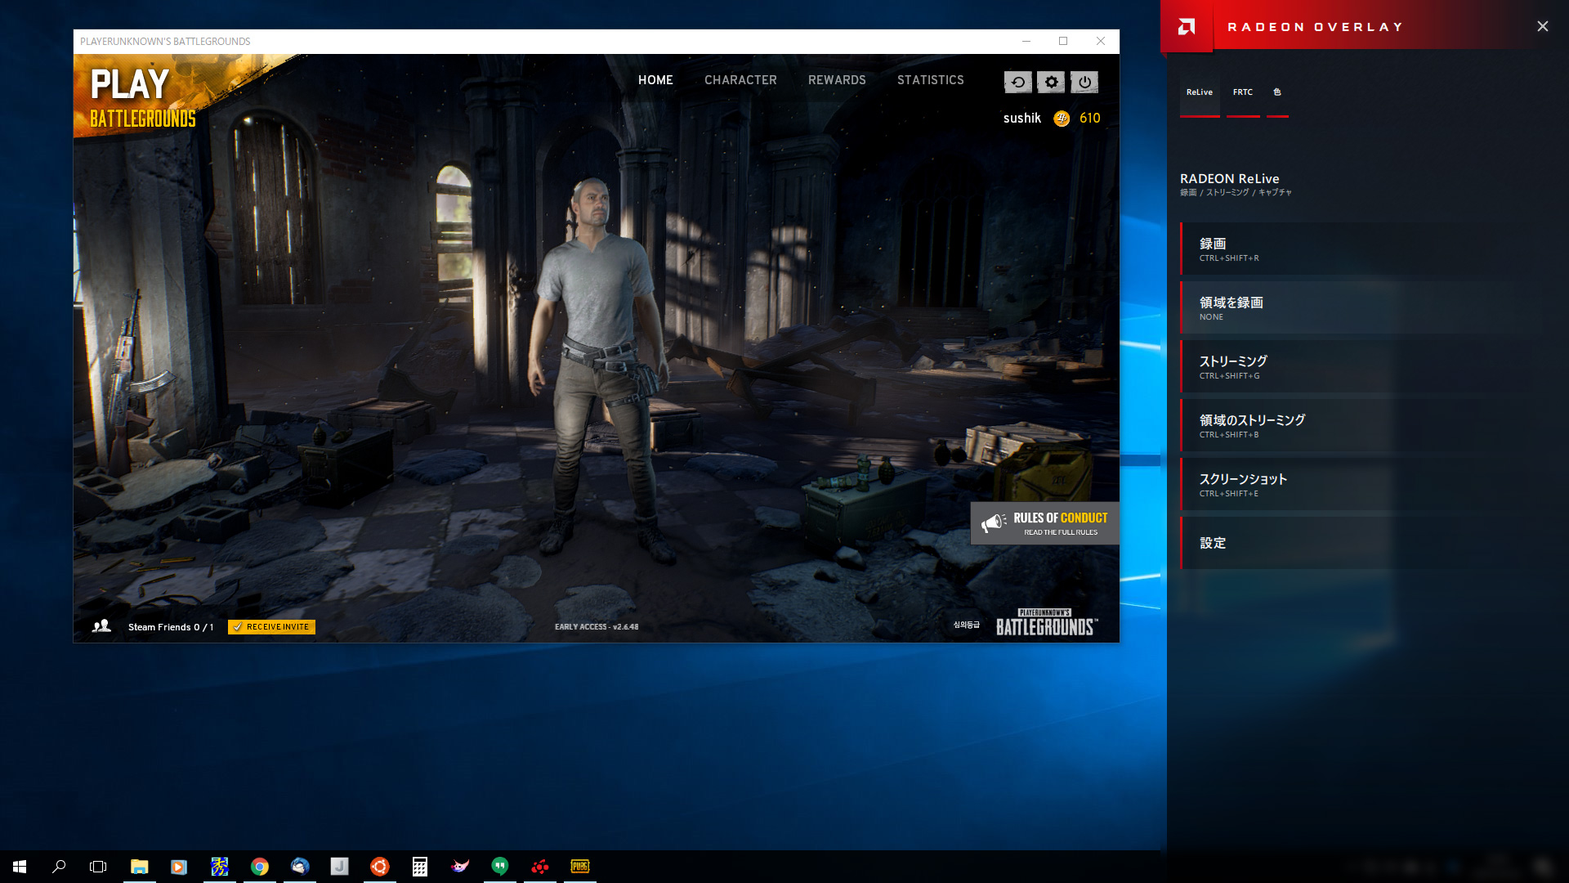Image resolution: width=1569 pixels, height=883 pixels.
Task: Maximize the PUBG window
Action: point(1063,41)
